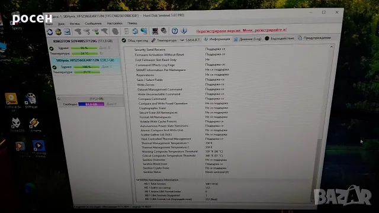
Task: Click the scroll down arrow of info panel
Action: (312, 201)
